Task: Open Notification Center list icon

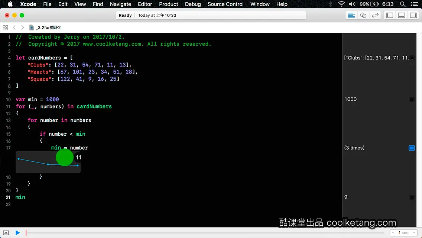Action: coord(415,4)
